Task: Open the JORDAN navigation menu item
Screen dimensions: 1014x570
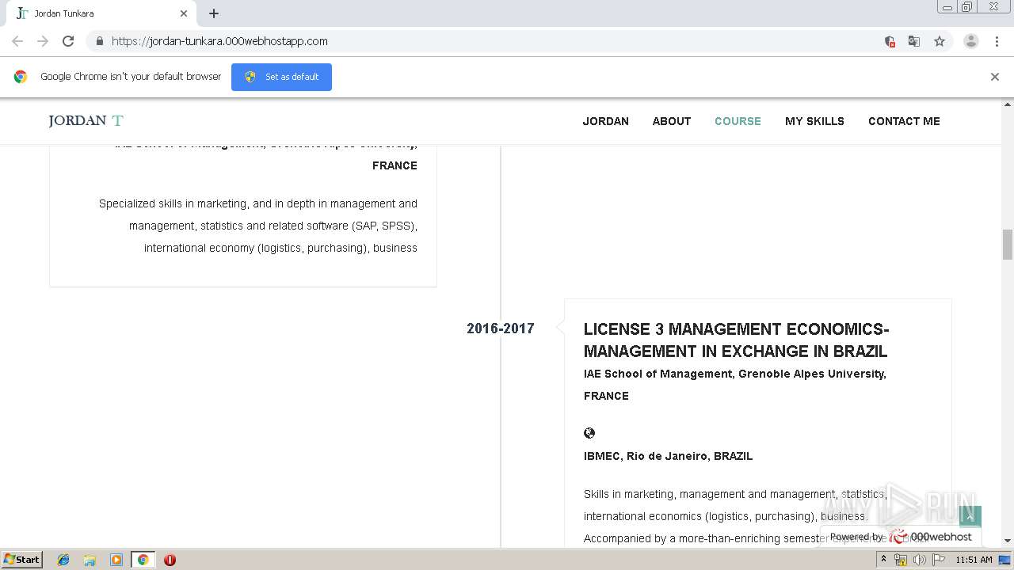Action: coord(606,121)
